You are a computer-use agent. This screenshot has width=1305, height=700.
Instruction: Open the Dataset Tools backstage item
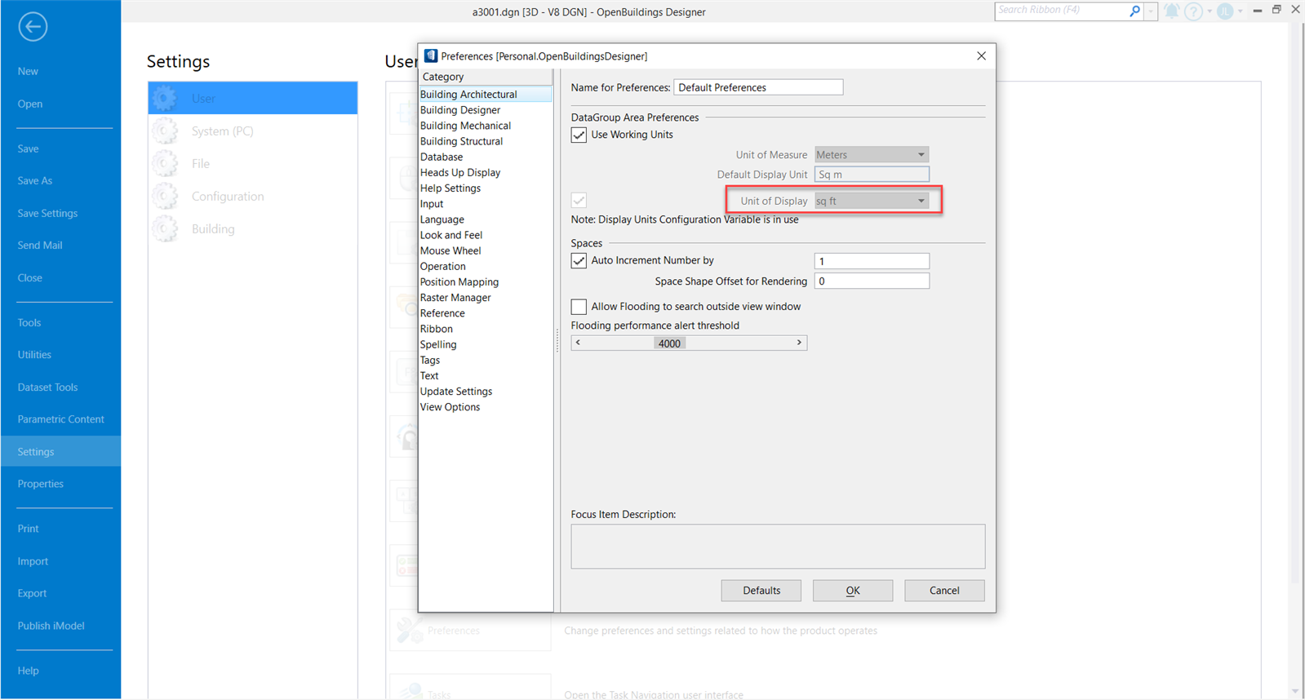[60, 387]
